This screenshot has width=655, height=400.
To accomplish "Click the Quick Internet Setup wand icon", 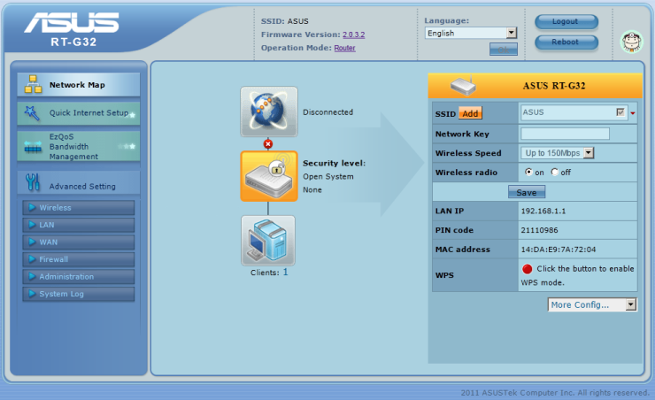I will click(32, 112).
